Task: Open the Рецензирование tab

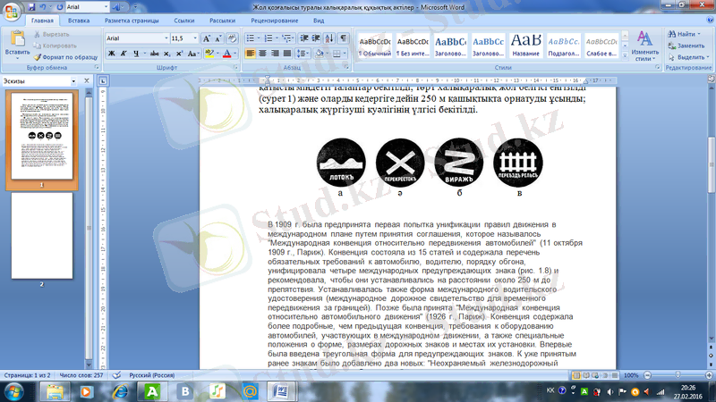Action: [275, 21]
